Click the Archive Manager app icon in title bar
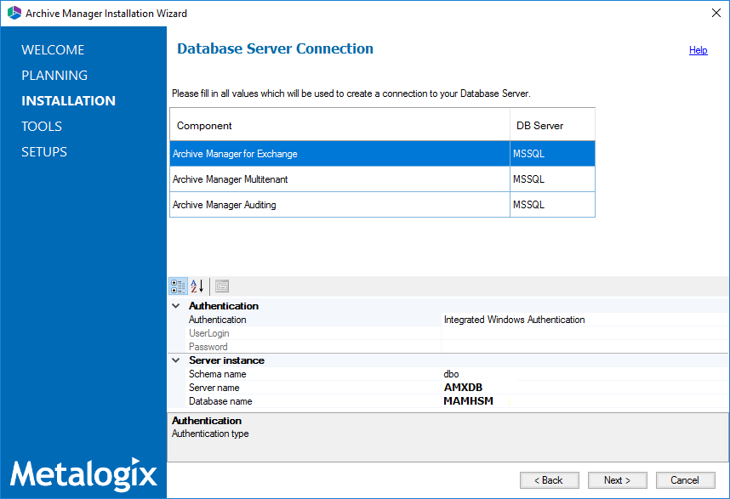Screen dimensions: 730x499 (14, 14)
